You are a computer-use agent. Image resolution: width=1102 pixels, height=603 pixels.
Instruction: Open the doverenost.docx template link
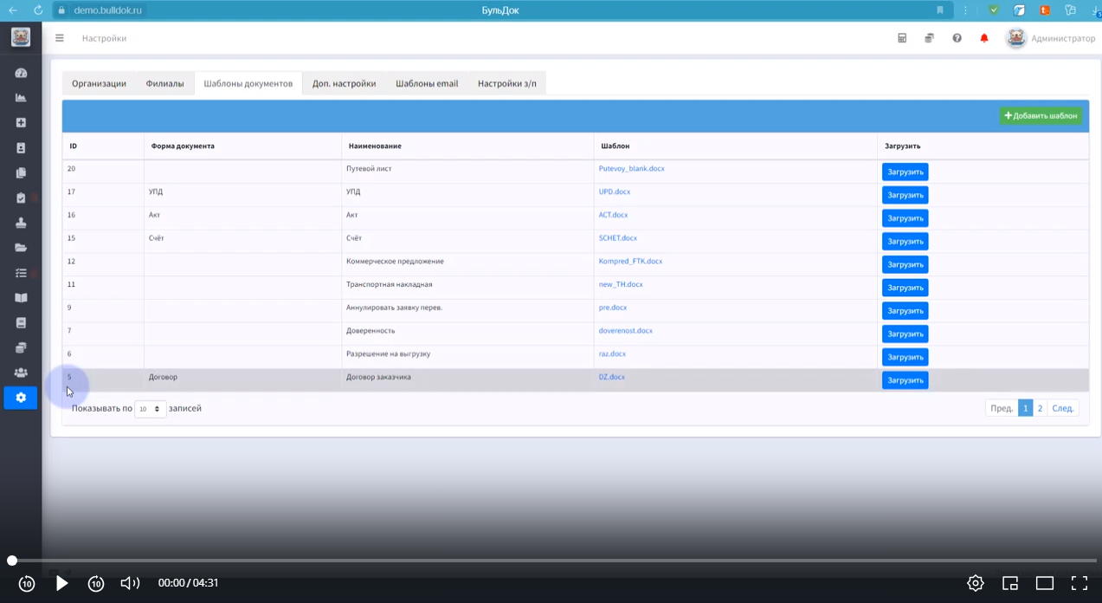pyautogui.click(x=626, y=331)
